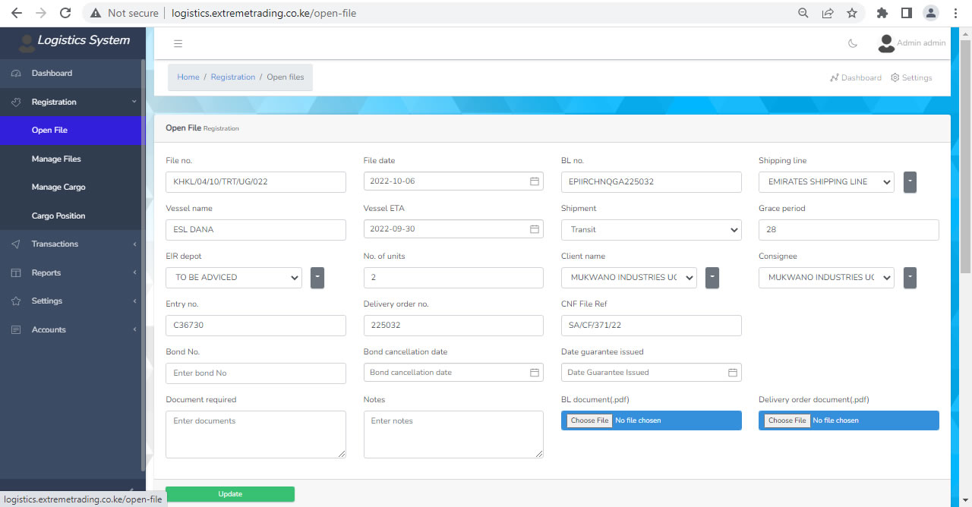Click the Admin admin user avatar
972x507 pixels.
(885, 43)
